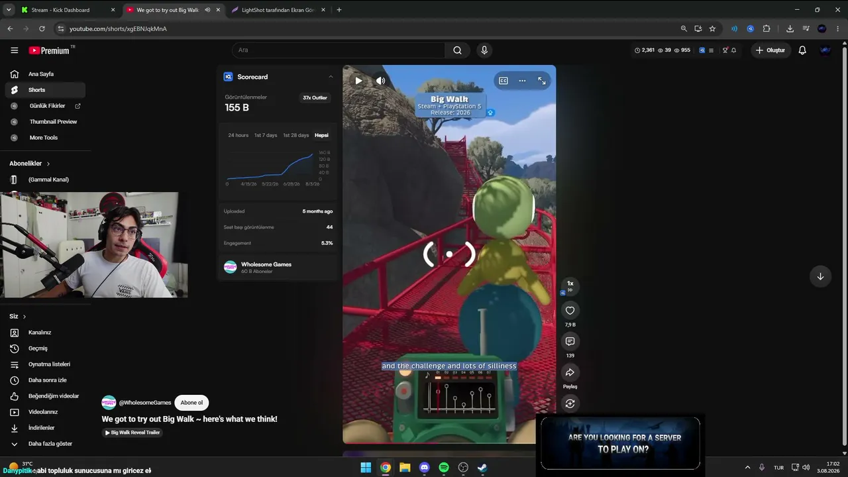Expand the Abonelikler section
848x477 pixels.
(x=30, y=164)
